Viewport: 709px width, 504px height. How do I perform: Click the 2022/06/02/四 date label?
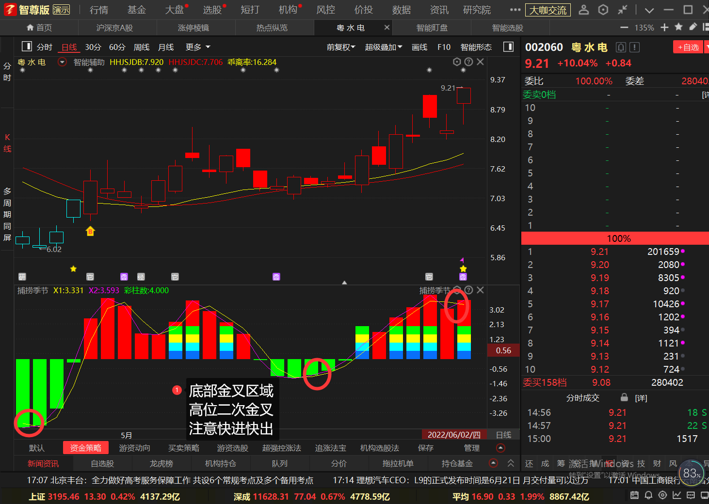[454, 435]
